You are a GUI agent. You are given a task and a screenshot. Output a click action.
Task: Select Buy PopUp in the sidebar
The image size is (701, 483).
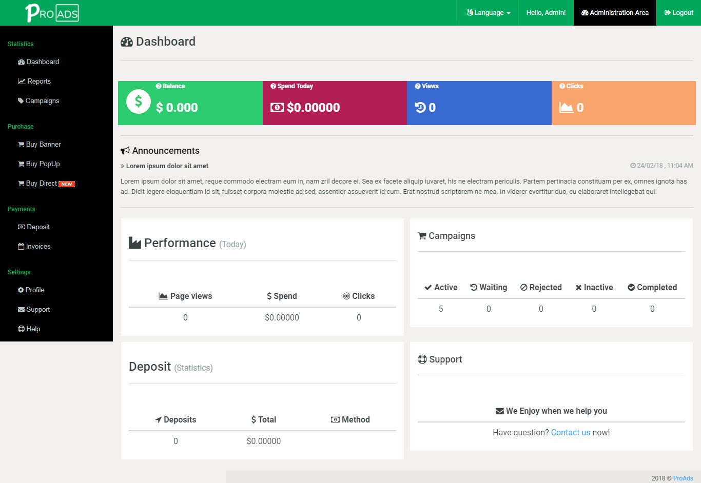39,164
